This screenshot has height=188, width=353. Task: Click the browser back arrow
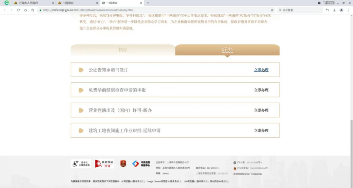(x=5, y=10)
